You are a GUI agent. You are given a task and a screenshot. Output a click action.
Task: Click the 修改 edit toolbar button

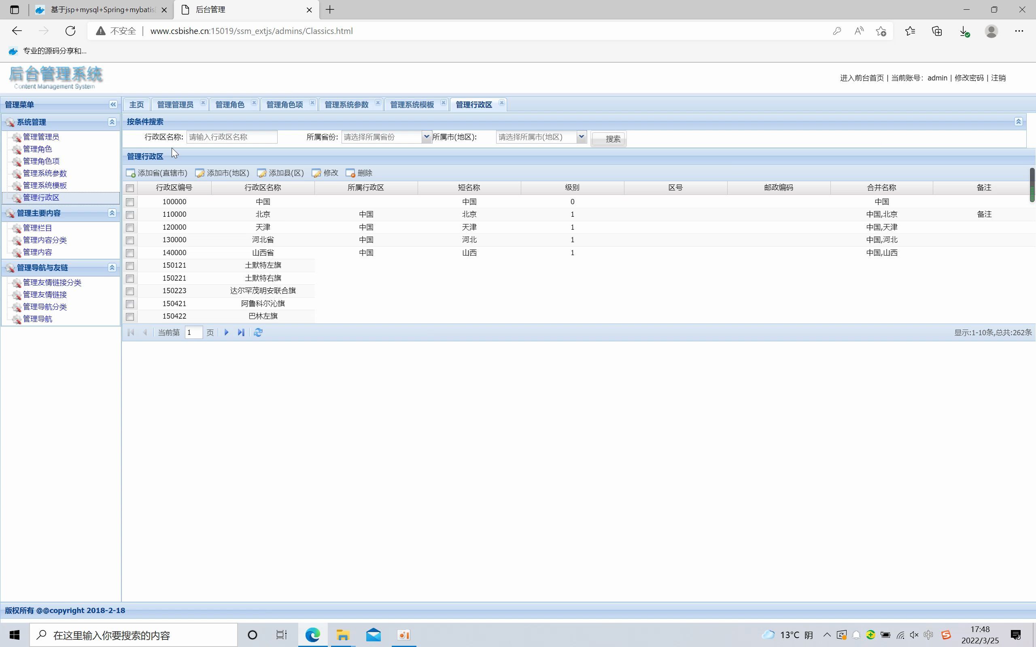(325, 173)
